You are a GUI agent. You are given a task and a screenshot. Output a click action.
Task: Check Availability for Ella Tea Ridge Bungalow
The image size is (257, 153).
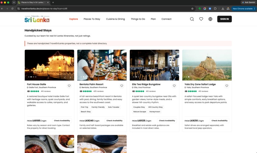[x=167, y=121]
